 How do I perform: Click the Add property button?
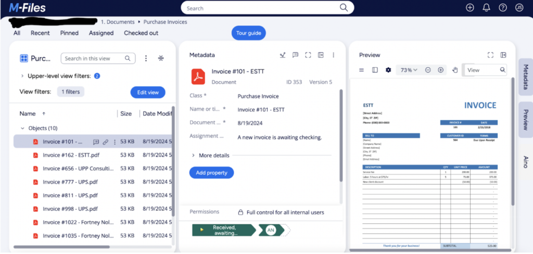[x=211, y=173]
